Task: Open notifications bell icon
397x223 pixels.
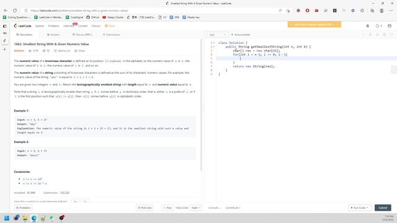Action: click(x=368, y=26)
